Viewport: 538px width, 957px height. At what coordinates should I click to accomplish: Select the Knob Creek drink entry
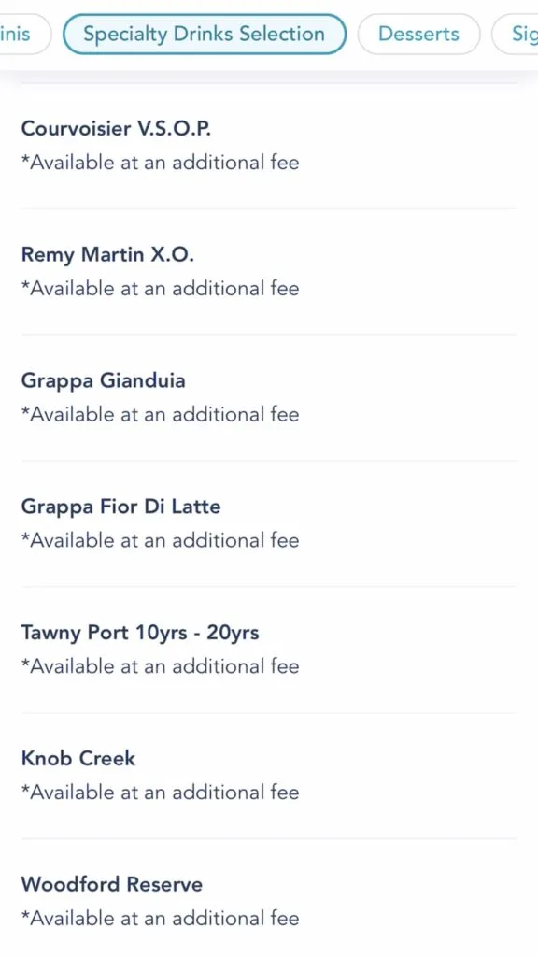click(269, 775)
